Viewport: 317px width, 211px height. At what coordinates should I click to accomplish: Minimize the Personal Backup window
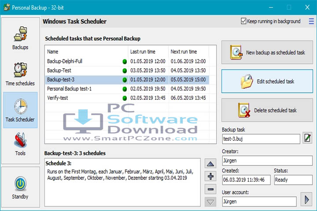271,7
